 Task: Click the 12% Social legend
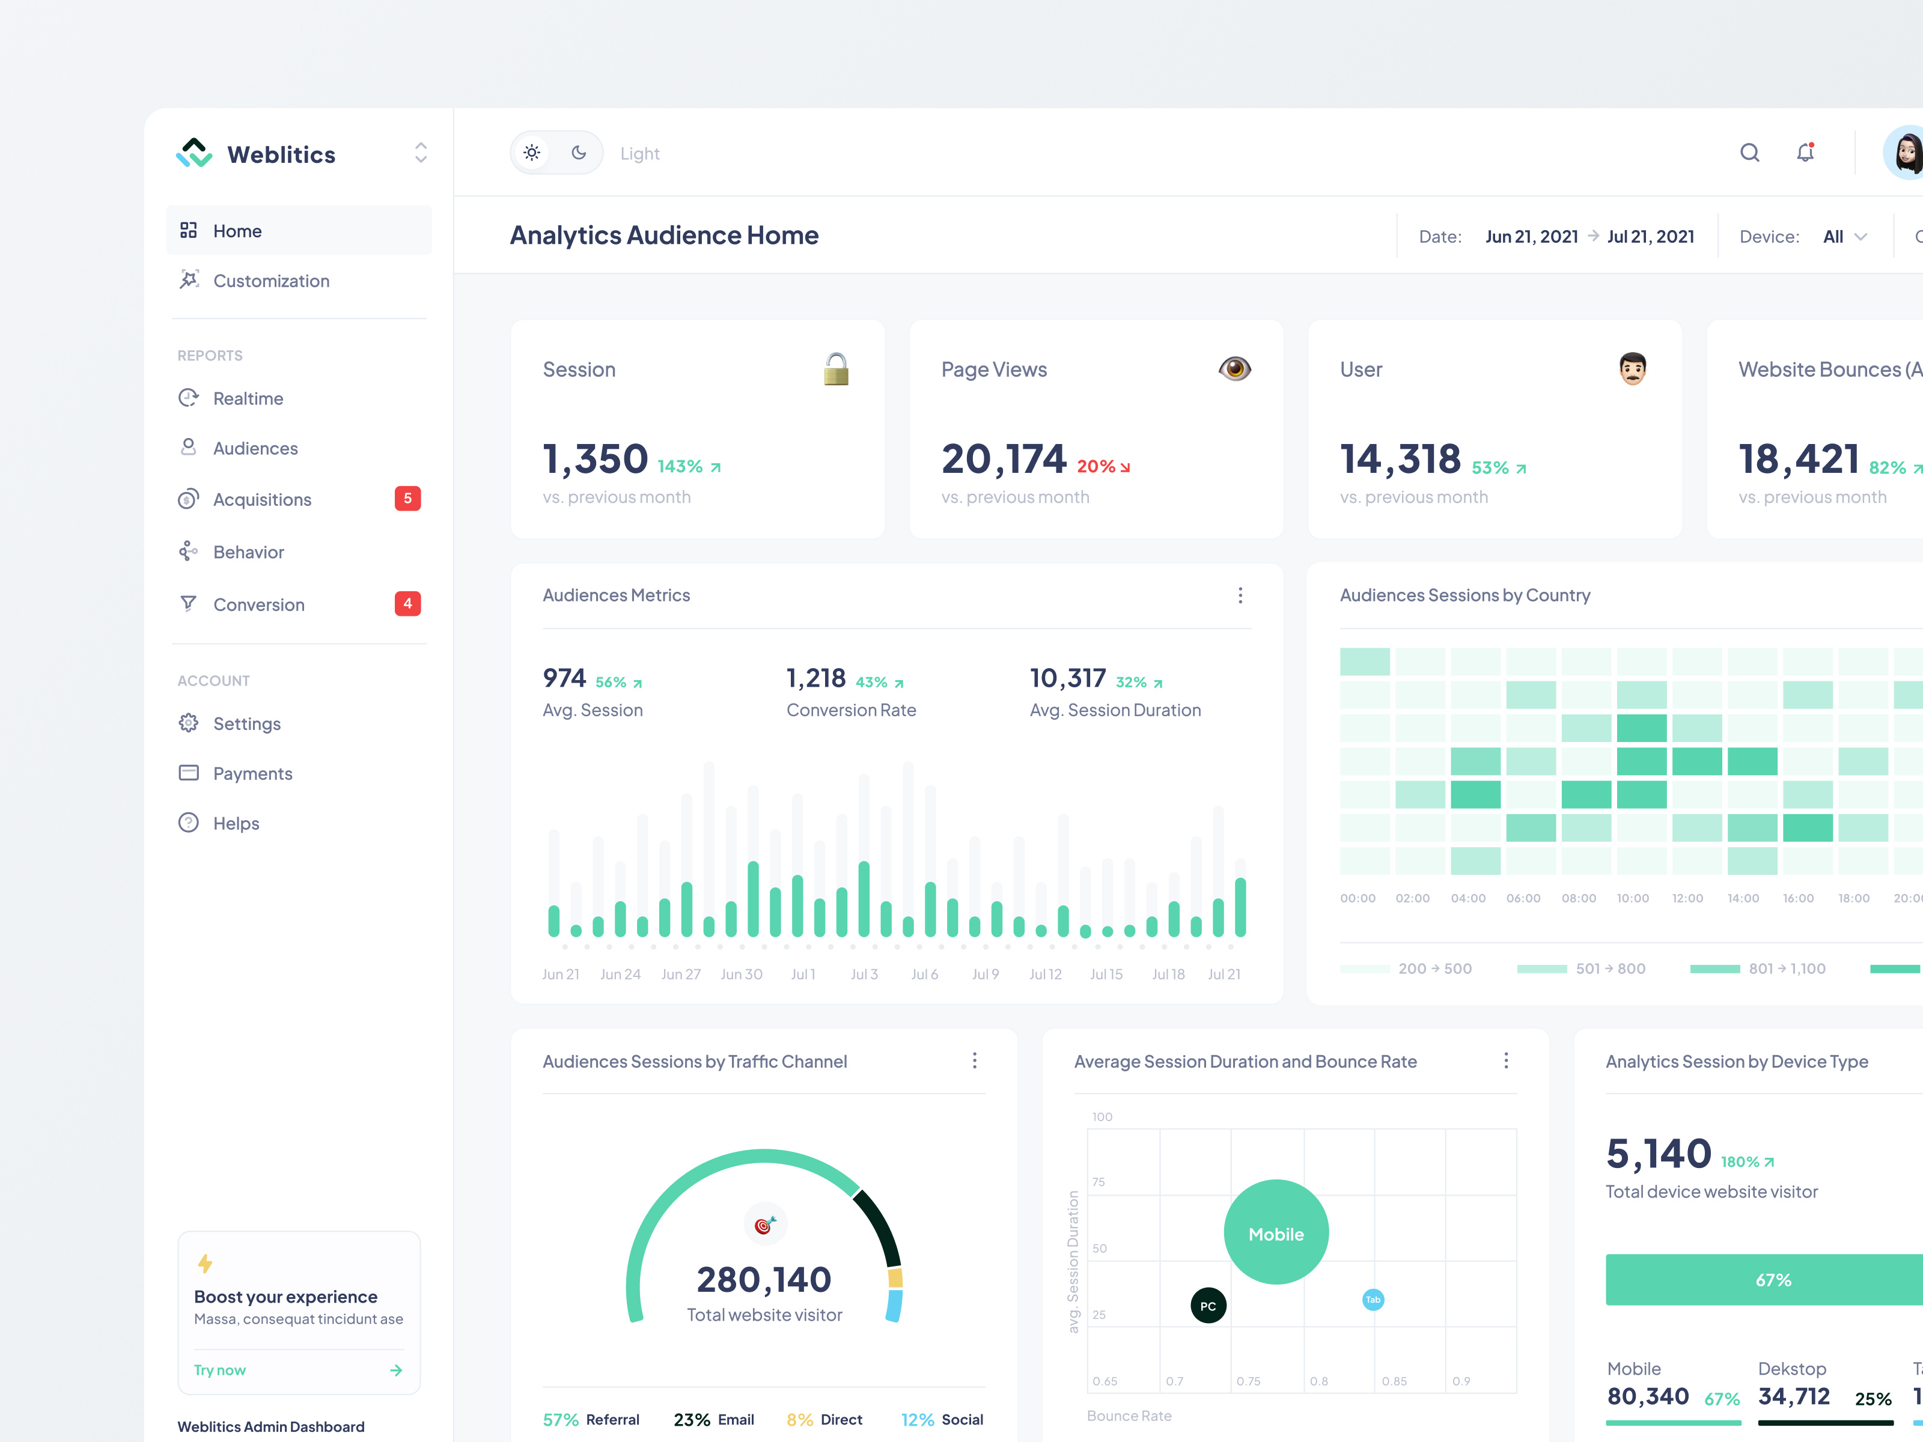tap(942, 1419)
